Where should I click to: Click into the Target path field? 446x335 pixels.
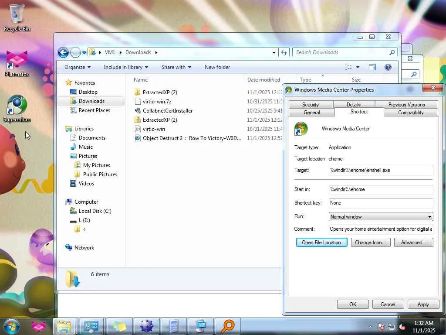tap(381, 171)
